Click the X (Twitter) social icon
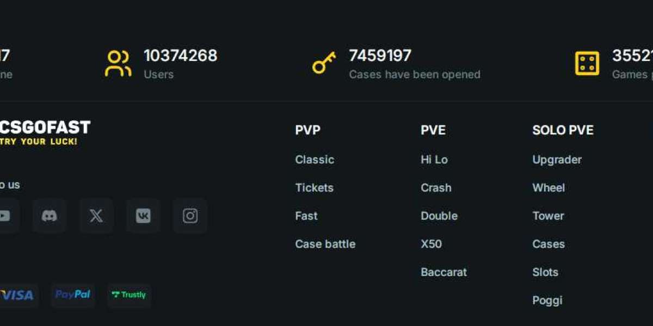 point(95,216)
